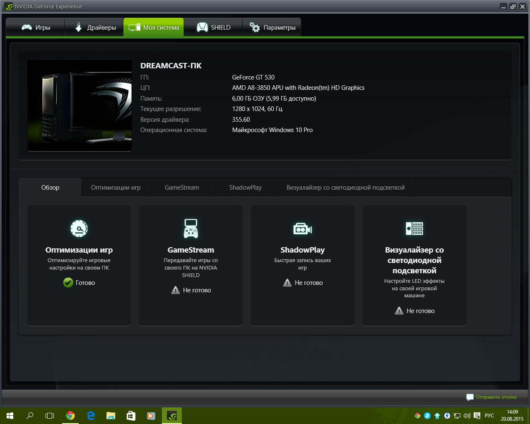Click the ShadowPlay warning triangle icon
The width and height of the screenshot is (530, 424).
click(287, 283)
